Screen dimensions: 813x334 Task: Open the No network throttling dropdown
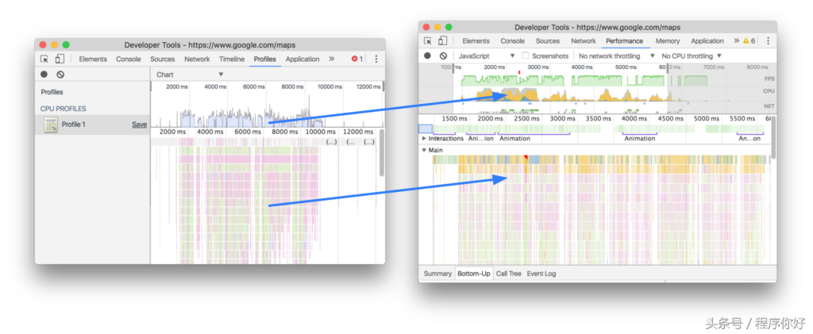click(617, 56)
